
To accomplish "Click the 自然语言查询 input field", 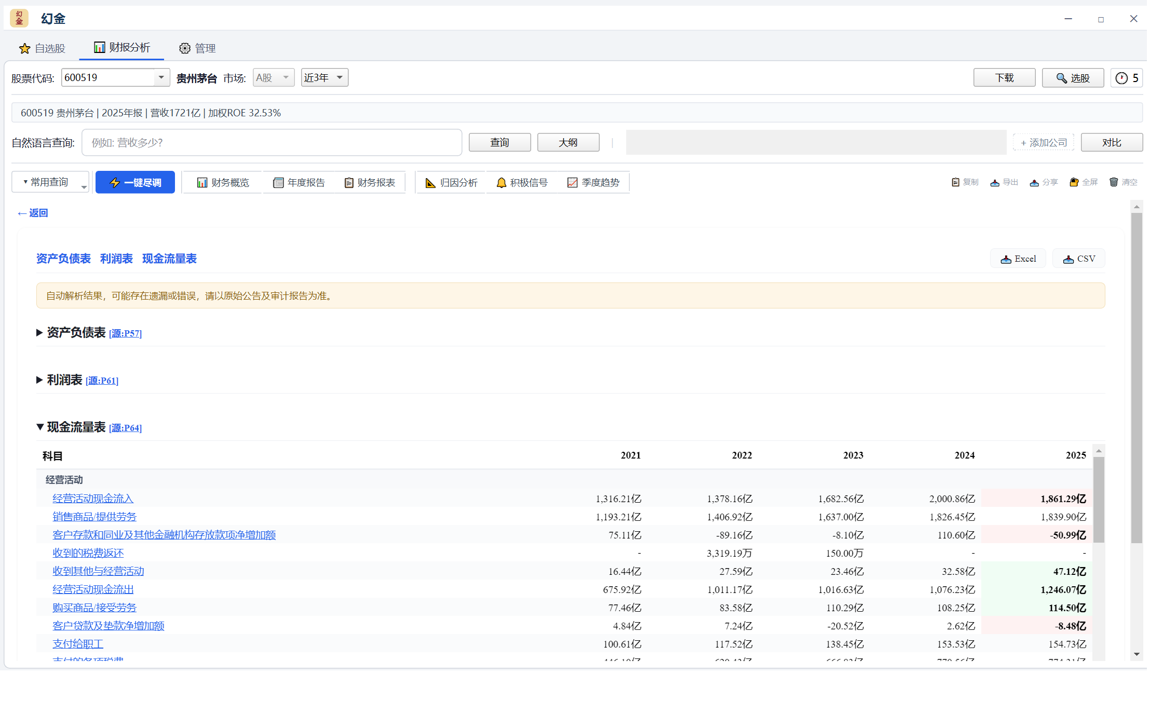I will [272, 142].
